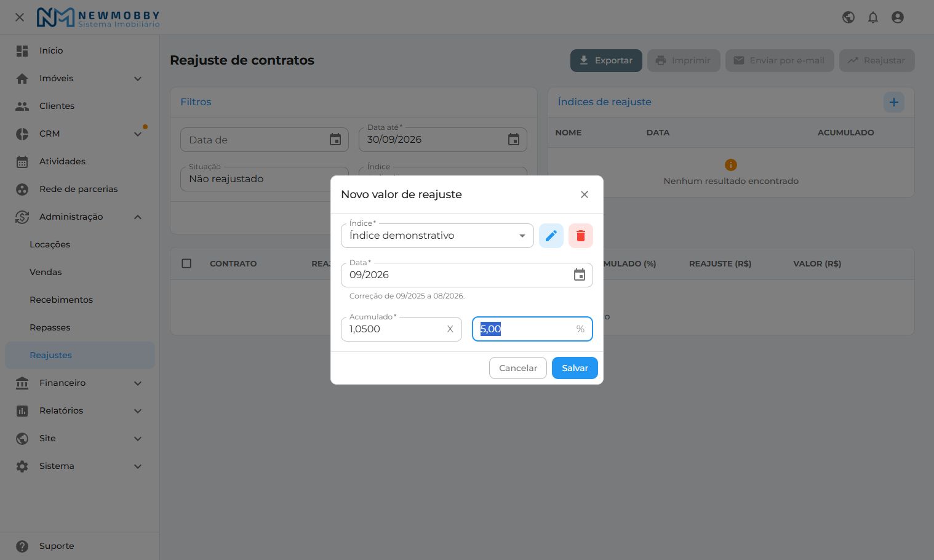This screenshot has height=560, width=934.
Task: Go to Início in the sidebar
Action: 80,50
